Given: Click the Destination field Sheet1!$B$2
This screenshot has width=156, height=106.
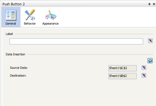Looking at the screenshot, I should pyautogui.click(x=123, y=76).
